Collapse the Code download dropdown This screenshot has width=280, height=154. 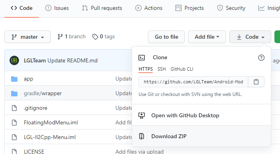coord(250,37)
